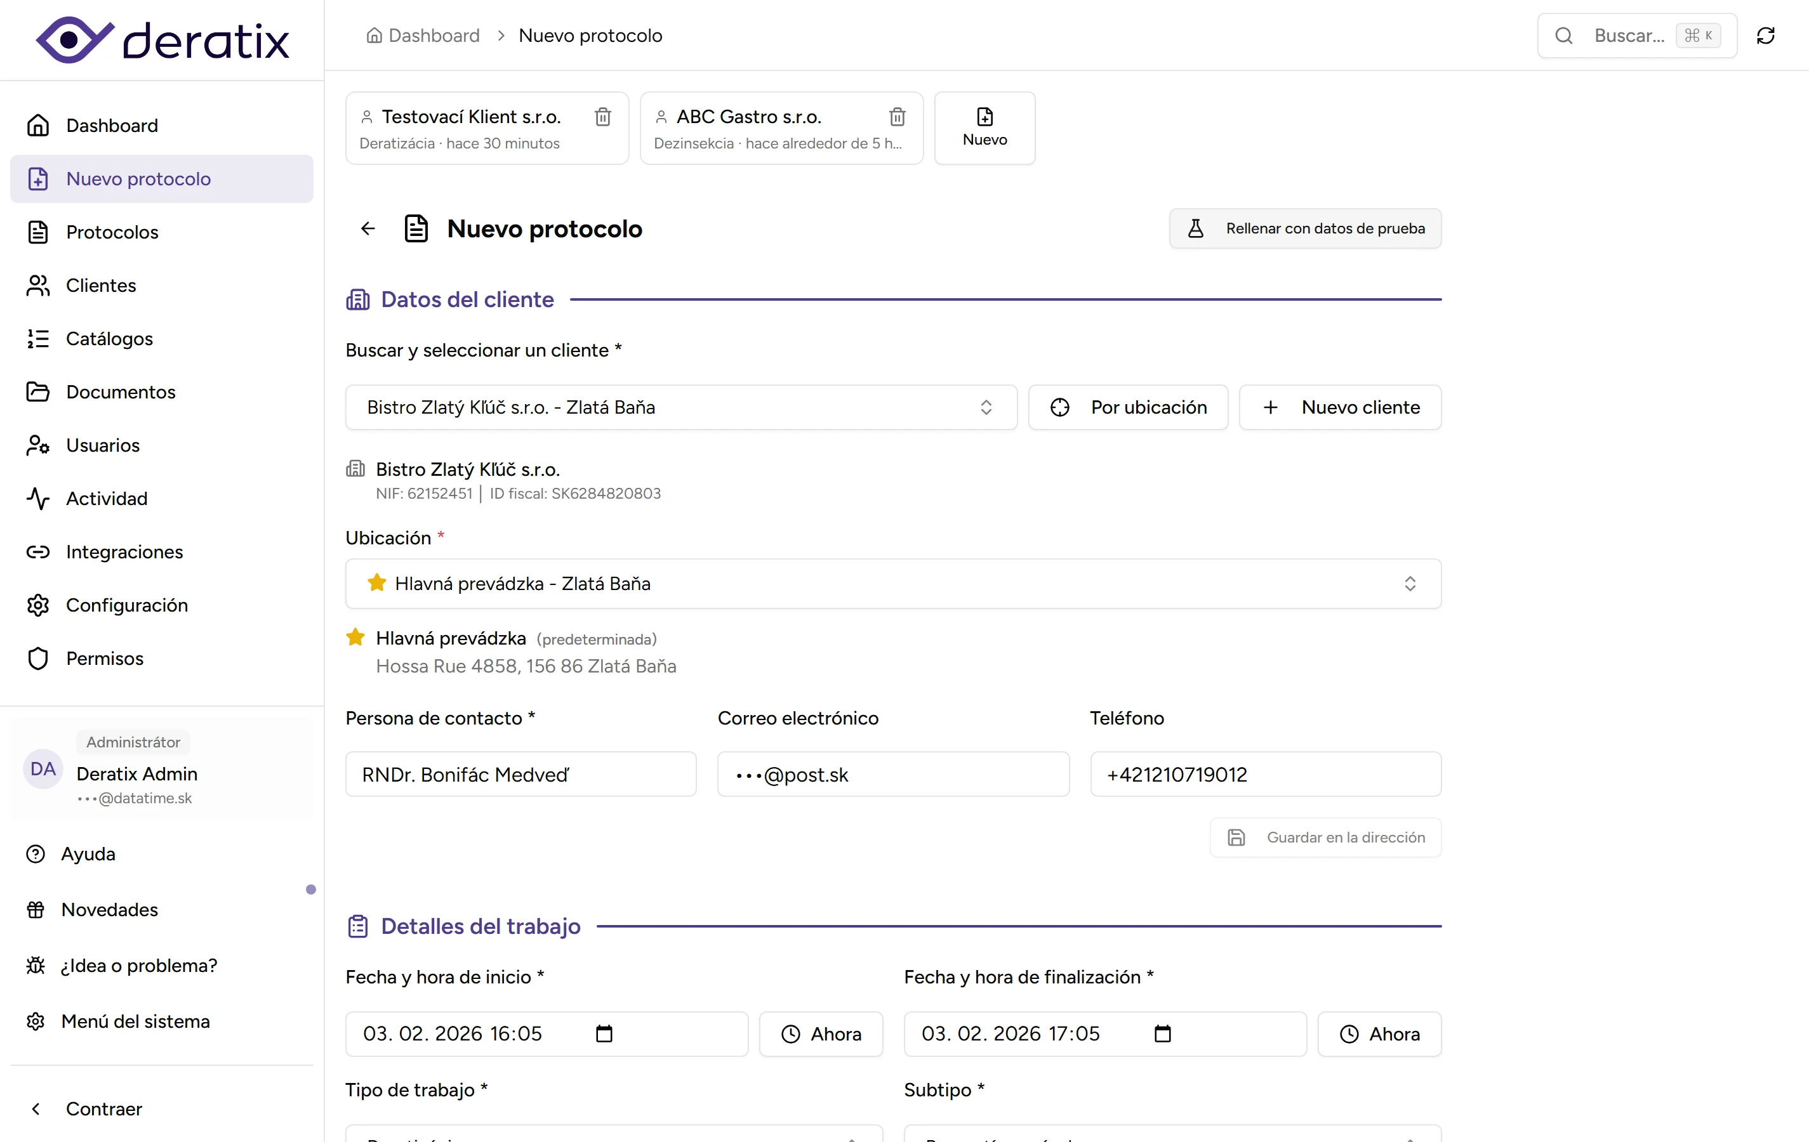Click Rellenar con datos de prueba

click(1306, 228)
